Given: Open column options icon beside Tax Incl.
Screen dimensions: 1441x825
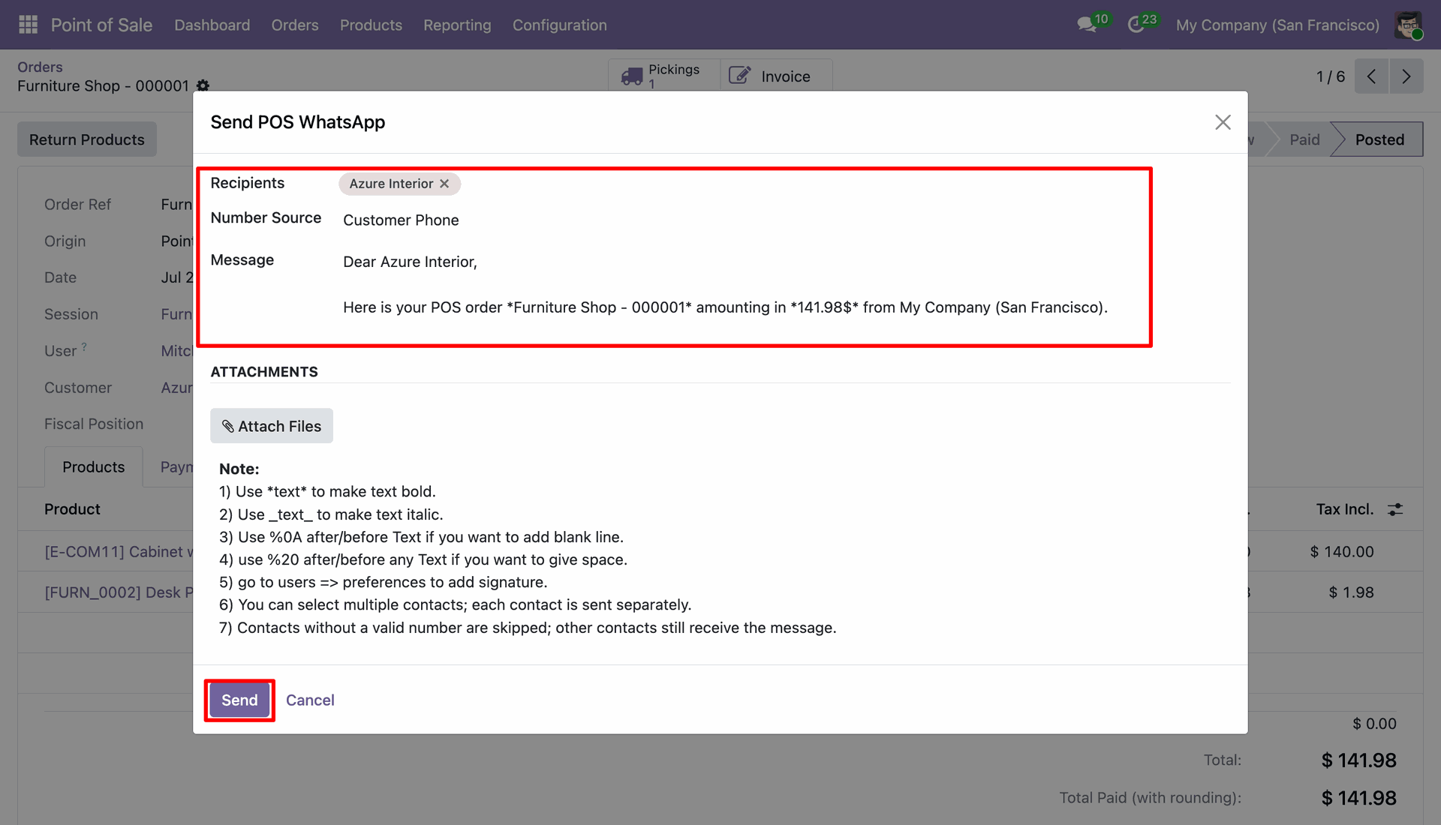Looking at the screenshot, I should coord(1395,509).
